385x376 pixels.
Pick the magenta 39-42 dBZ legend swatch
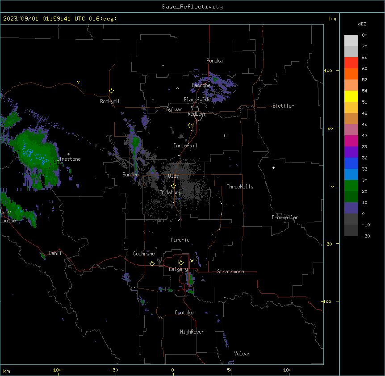pyautogui.click(x=351, y=141)
